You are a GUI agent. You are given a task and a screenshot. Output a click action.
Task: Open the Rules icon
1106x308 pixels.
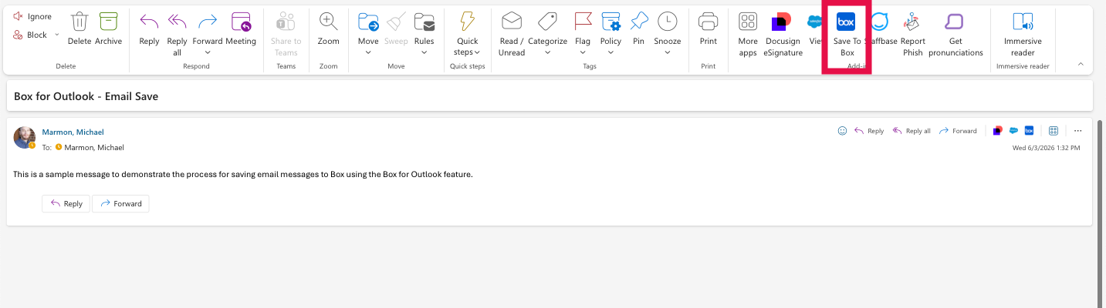click(x=424, y=22)
